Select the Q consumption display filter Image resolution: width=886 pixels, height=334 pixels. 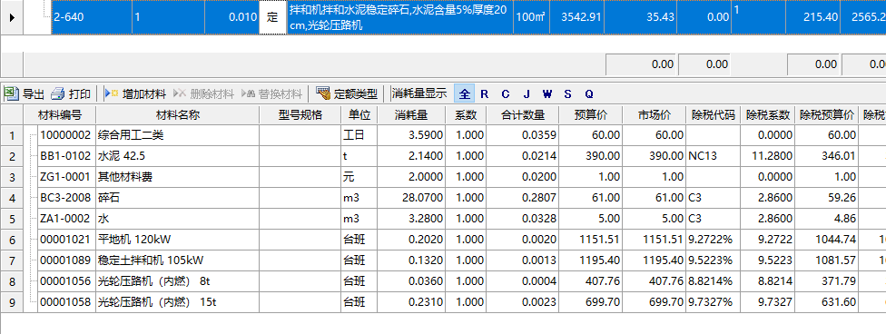[x=589, y=93]
